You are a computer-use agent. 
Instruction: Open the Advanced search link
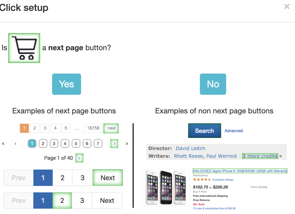pos(234,131)
